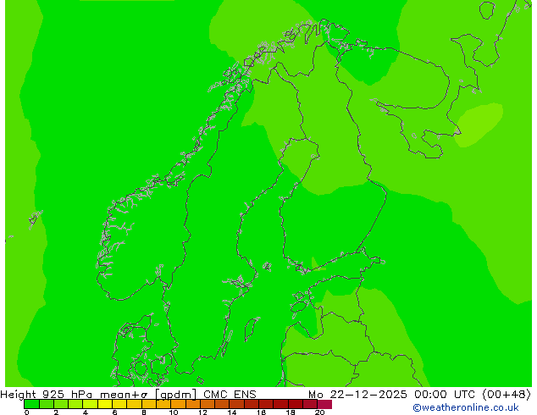Click the legend value '20'
537x415 pixels.
(320, 412)
